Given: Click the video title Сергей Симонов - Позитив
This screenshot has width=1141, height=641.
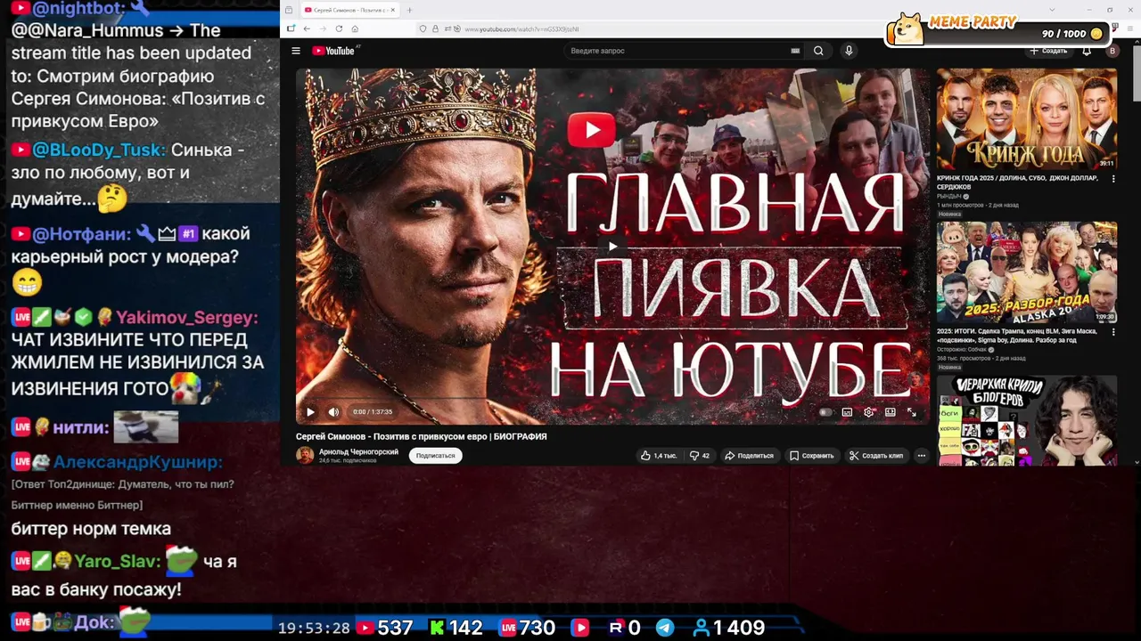Looking at the screenshot, I should (421, 436).
